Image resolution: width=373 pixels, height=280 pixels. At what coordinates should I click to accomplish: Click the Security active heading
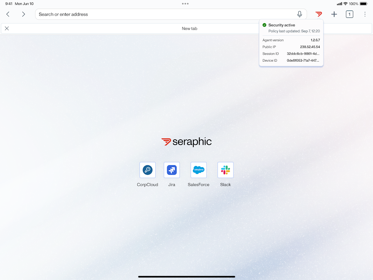pyautogui.click(x=282, y=25)
